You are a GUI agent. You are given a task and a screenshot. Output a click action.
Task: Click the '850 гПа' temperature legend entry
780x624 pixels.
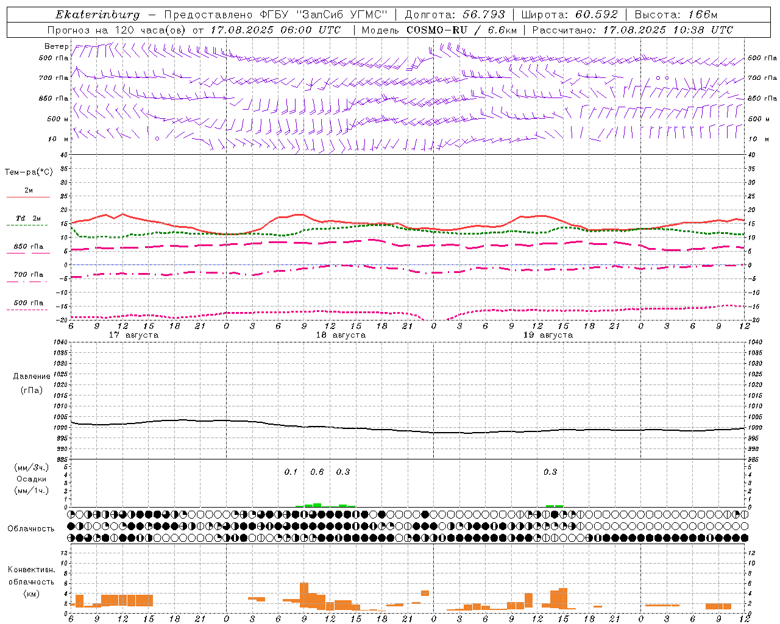29,247
